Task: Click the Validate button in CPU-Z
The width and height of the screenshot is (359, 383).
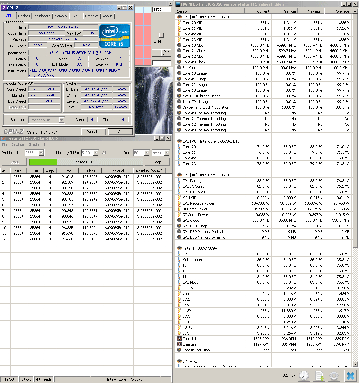Action: [93, 132]
